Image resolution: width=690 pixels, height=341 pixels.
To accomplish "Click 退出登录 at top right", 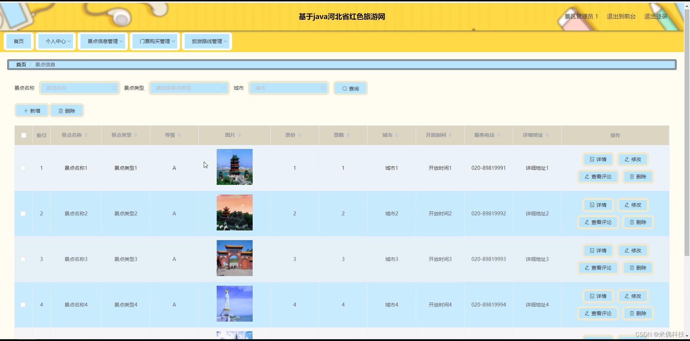I will [x=655, y=17].
